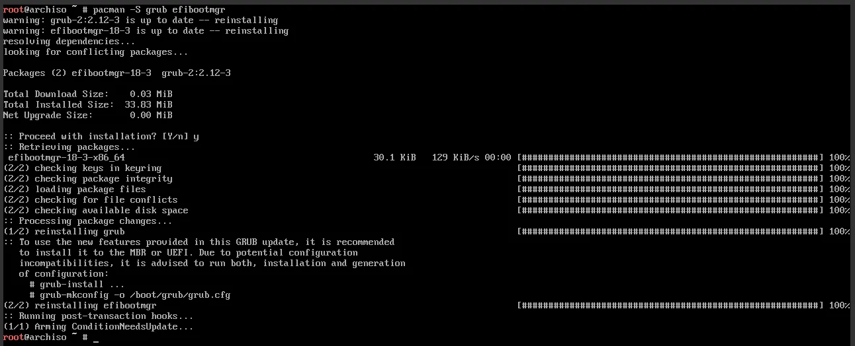The image size is (855, 346).
Task: Click the ':: Retrieving packages...' line
Action: [x=69, y=147]
